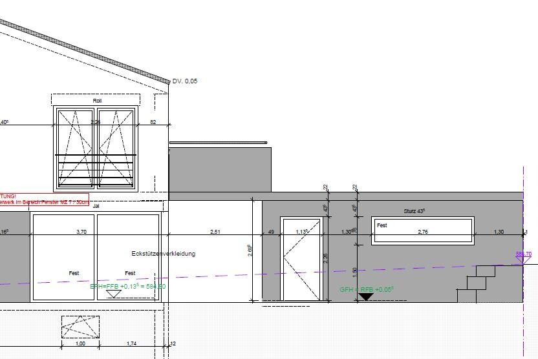
Task: Click the 'Fest' label inside the horizontal right window
Action: click(x=382, y=225)
